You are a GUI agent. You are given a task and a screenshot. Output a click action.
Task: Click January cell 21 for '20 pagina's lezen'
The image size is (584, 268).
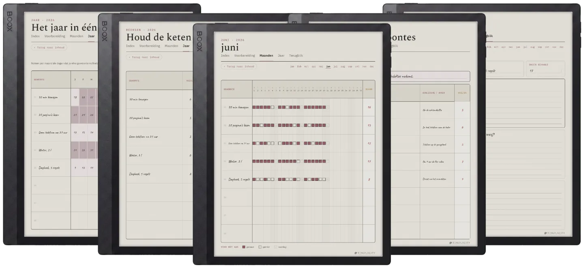pyautogui.click(x=75, y=115)
